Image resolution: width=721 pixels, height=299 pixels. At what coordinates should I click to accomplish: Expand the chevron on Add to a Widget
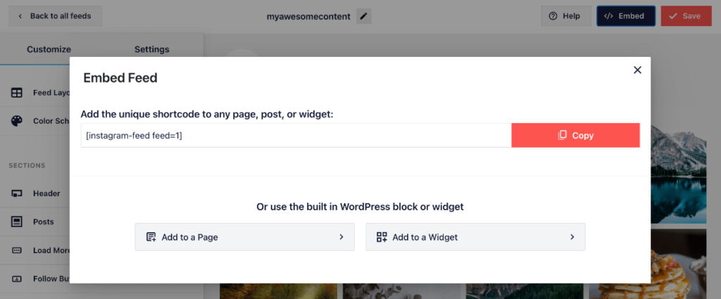572,237
